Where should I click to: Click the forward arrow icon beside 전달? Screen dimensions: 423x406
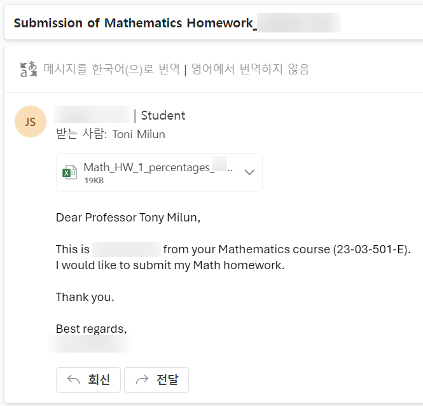142,380
